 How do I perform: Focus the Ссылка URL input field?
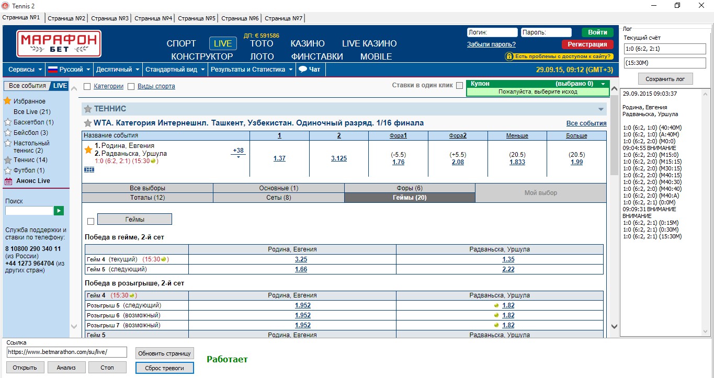pyautogui.click(x=66, y=352)
